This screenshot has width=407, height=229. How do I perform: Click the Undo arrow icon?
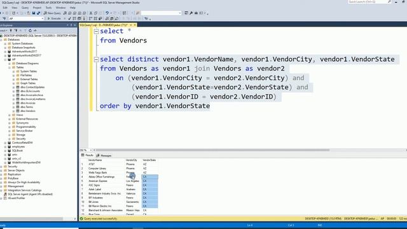tap(107, 13)
